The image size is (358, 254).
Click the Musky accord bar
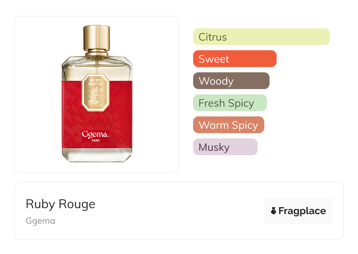click(x=225, y=147)
